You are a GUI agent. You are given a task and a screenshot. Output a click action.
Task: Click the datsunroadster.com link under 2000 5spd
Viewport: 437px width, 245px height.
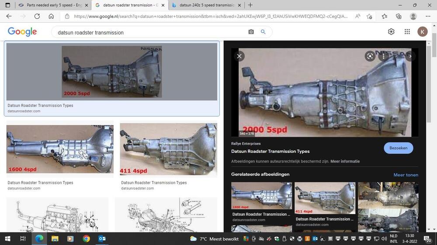tap(24, 111)
